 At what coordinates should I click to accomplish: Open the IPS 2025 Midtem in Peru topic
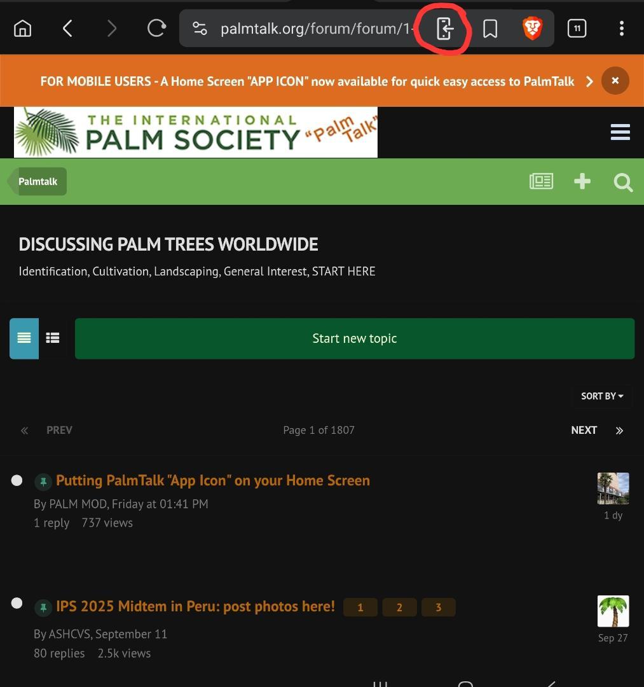195,606
